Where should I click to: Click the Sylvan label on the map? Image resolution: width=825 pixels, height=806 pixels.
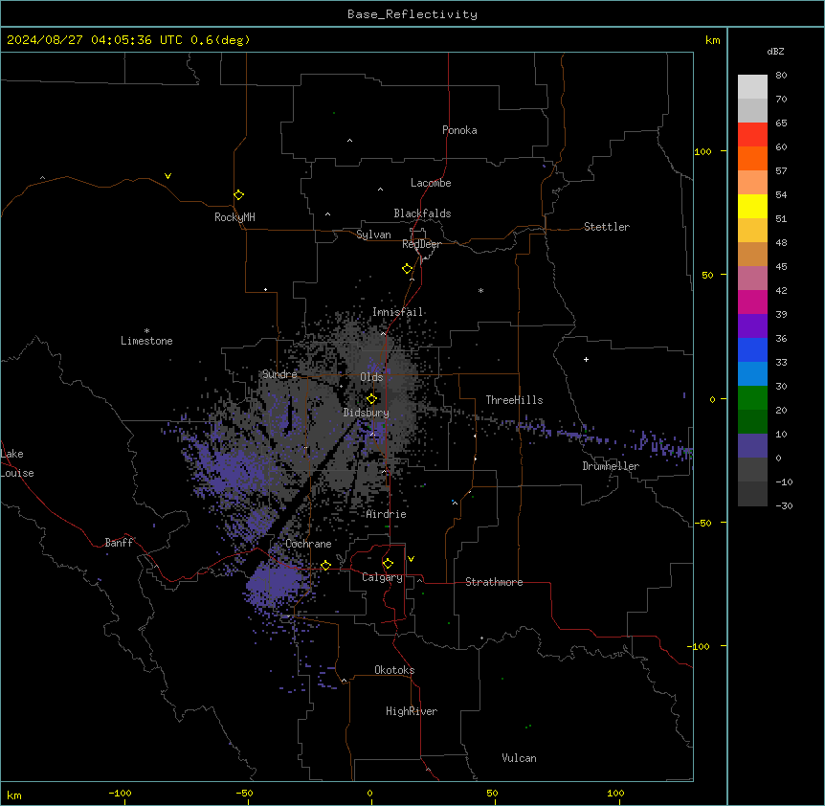click(x=373, y=235)
